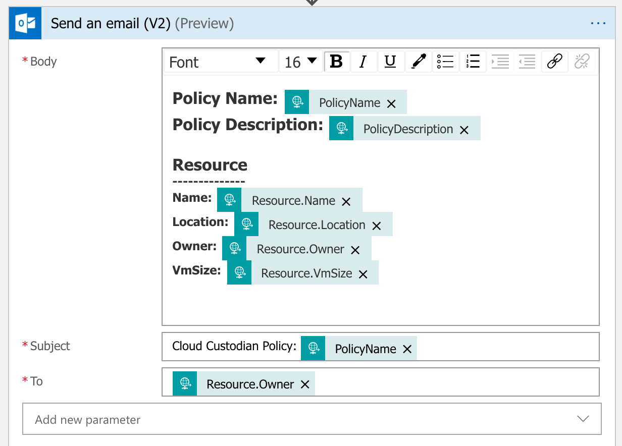Click the To input field
Screen dimensions: 622x446
tap(381, 382)
